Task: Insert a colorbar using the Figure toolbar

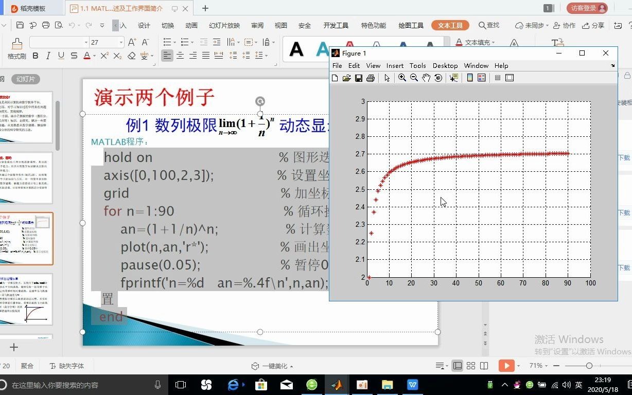Action: (469, 78)
